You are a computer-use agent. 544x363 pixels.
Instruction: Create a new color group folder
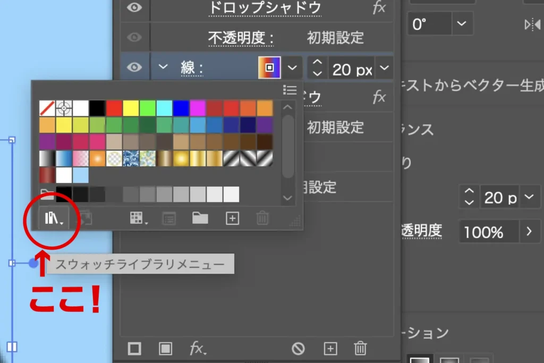tap(200, 218)
